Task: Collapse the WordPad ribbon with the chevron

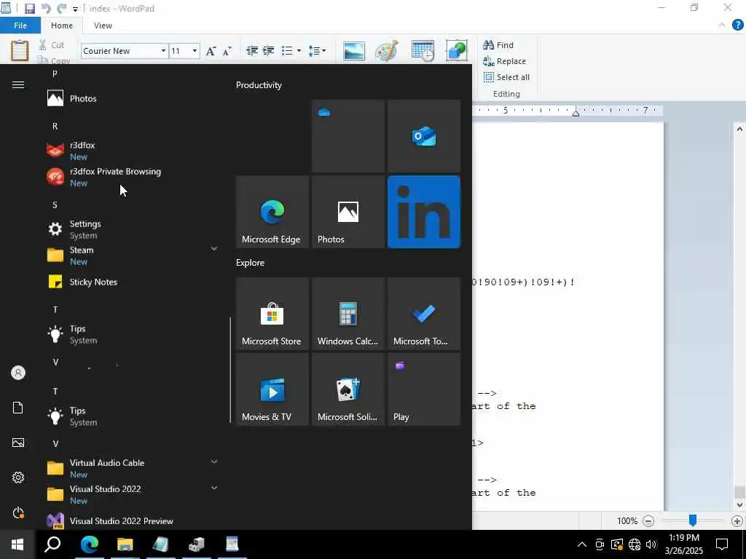Action: pos(722,25)
